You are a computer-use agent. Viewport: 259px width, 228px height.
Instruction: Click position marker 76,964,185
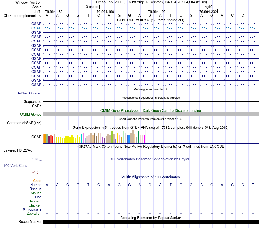click(x=54, y=11)
